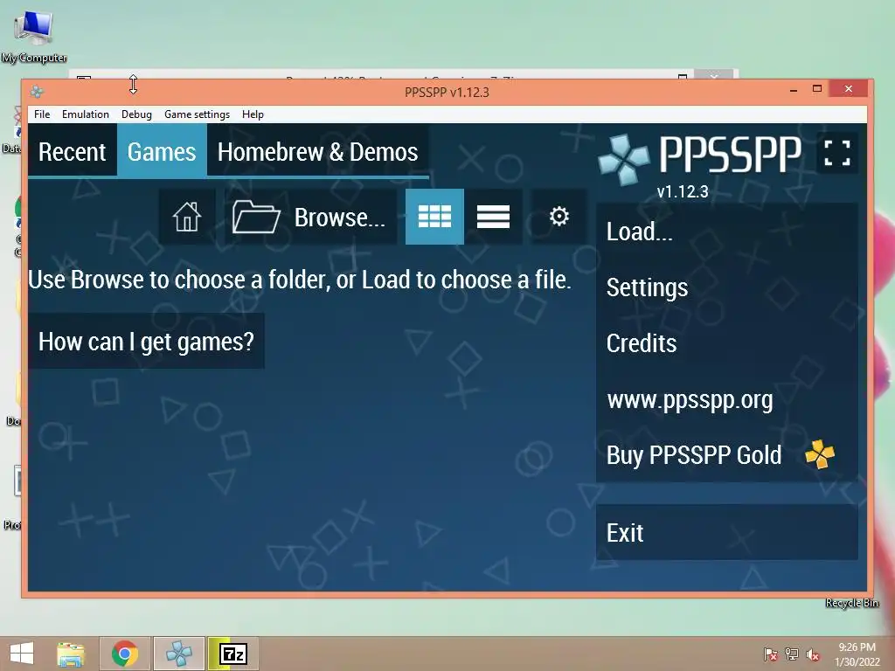Exit PPSSPP via Exit button
The height and width of the screenshot is (671, 895).
click(x=726, y=532)
